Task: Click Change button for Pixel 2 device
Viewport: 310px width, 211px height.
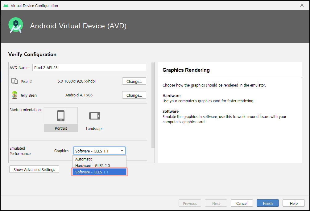Action: click(134, 81)
